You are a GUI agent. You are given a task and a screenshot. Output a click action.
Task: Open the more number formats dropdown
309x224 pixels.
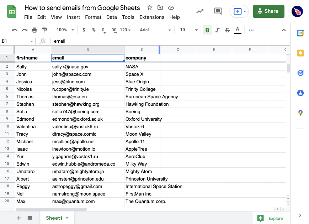125,30
